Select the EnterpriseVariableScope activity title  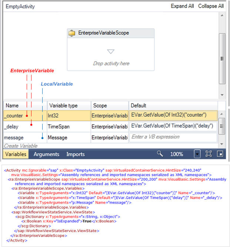[103, 33]
